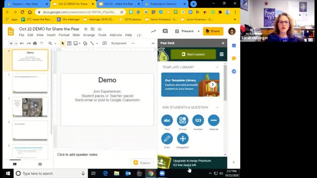Collapse the Template Library section

[217, 67]
